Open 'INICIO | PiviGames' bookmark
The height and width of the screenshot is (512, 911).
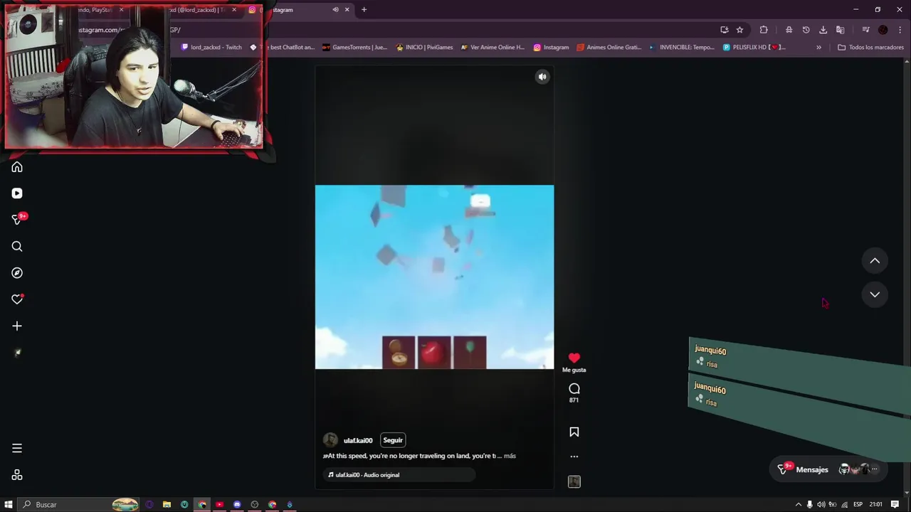pyautogui.click(x=424, y=48)
